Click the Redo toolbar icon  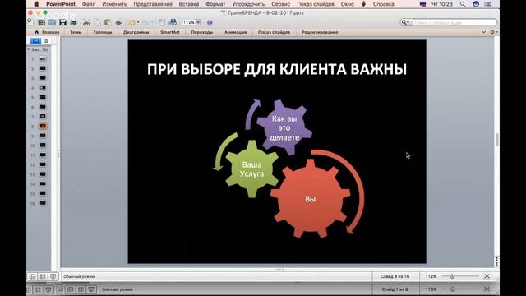click(146, 22)
